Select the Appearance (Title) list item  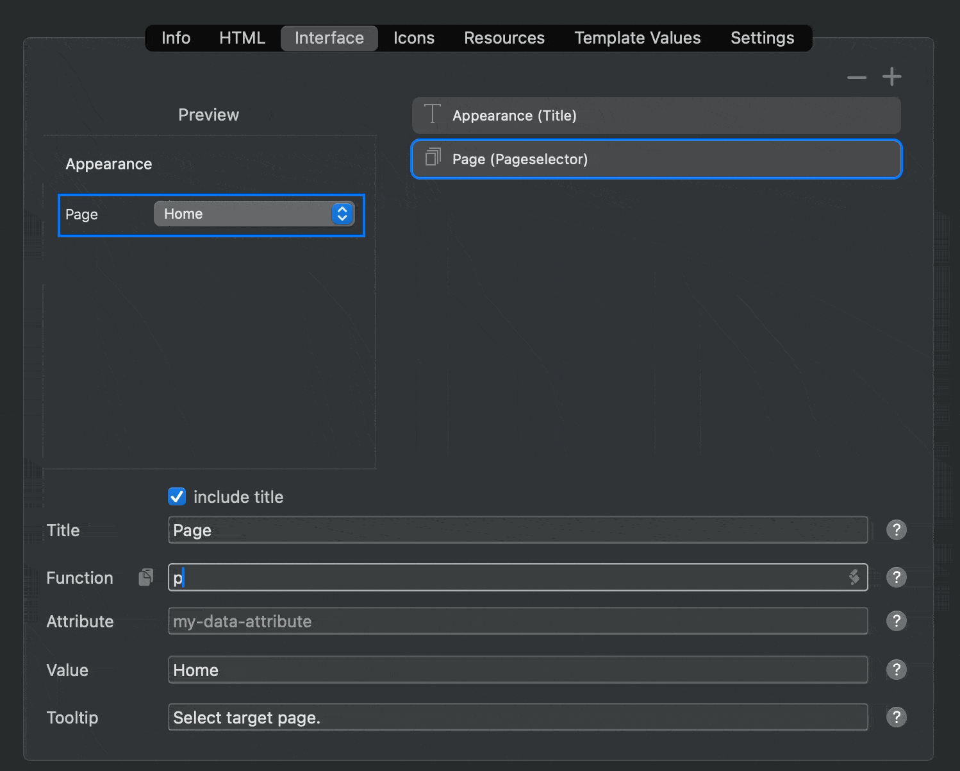pos(656,115)
